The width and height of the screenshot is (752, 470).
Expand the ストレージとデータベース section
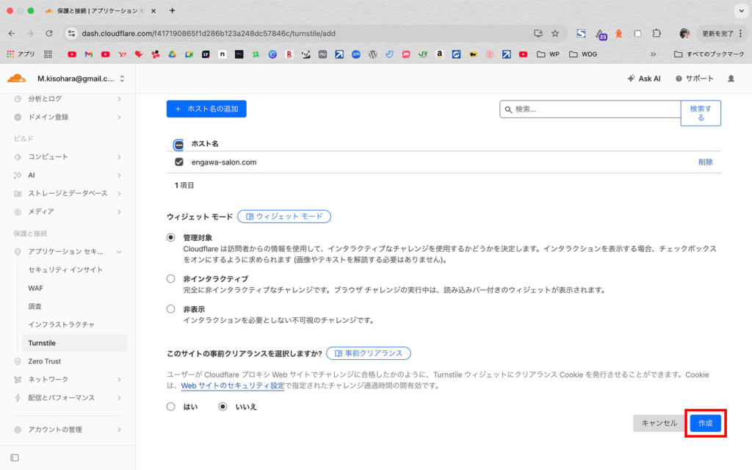point(68,193)
